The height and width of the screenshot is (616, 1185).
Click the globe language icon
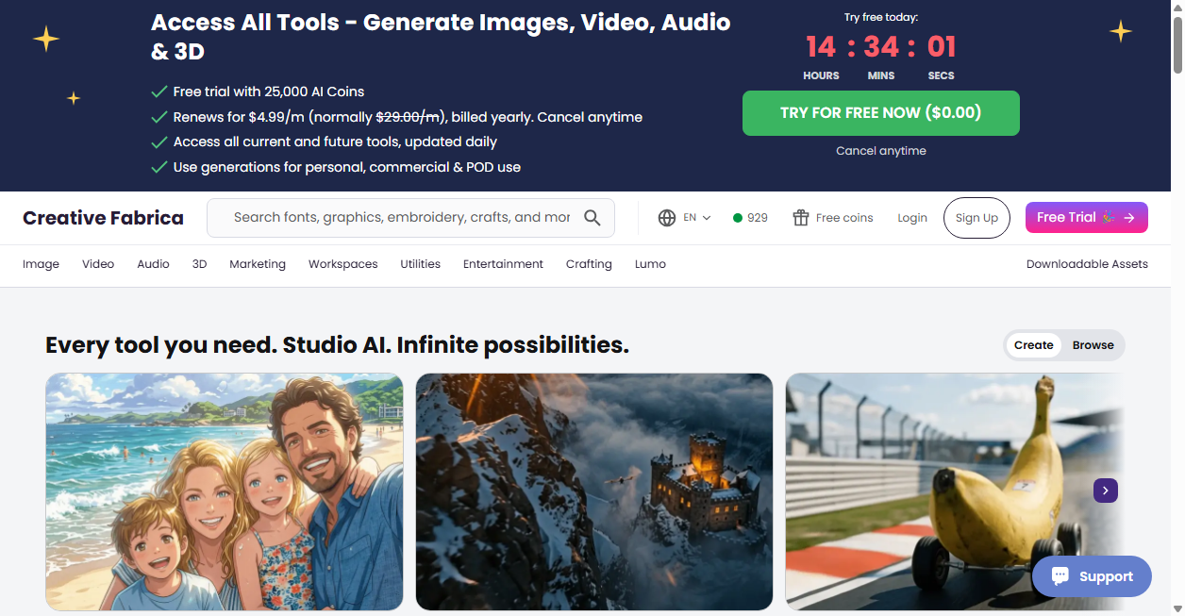[667, 218]
